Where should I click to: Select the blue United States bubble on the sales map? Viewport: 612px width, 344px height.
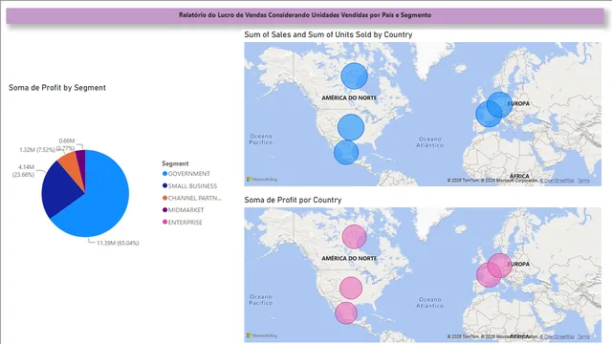(x=351, y=127)
